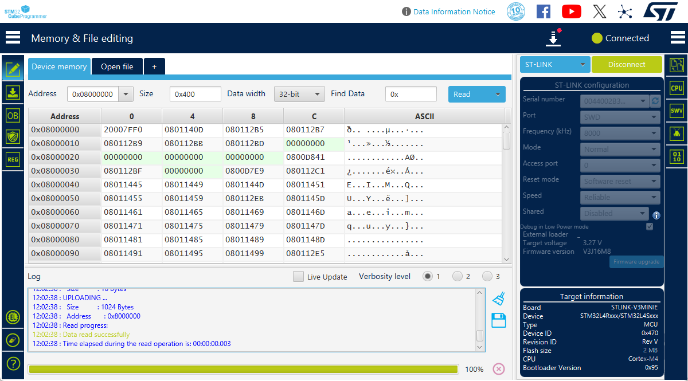Image resolution: width=688 pixels, height=381 pixels.
Task: Open the Option Bytes (OB) panel
Action: point(13,115)
